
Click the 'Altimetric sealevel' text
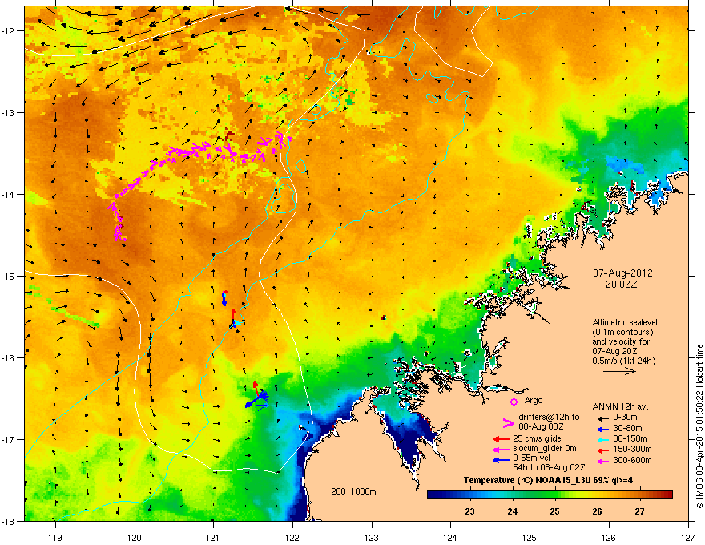pyautogui.click(x=625, y=322)
